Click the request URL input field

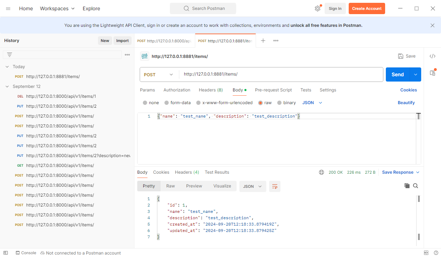coord(281,74)
